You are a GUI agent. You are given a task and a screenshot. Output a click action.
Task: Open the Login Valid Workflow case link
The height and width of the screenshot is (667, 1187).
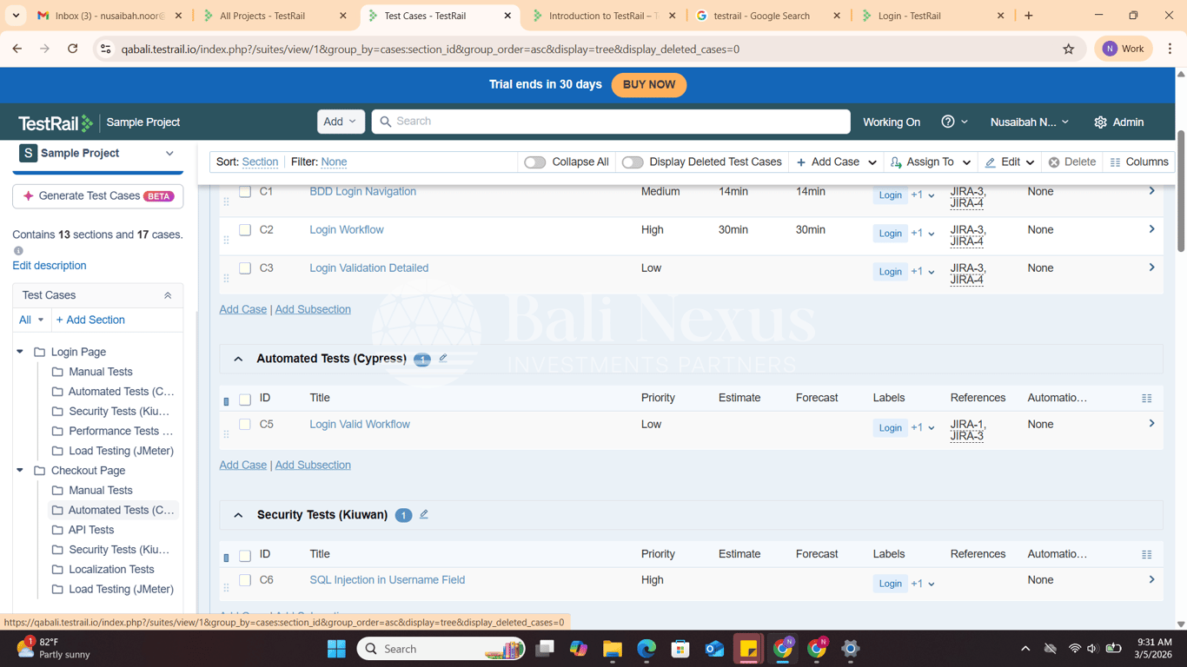tap(360, 425)
